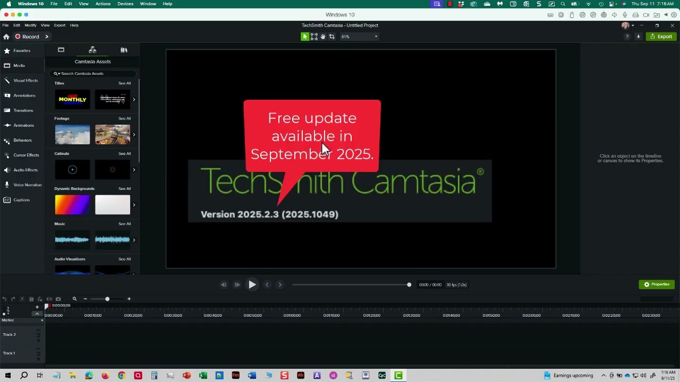Open the Camtasia Modify menu

click(30, 25)
